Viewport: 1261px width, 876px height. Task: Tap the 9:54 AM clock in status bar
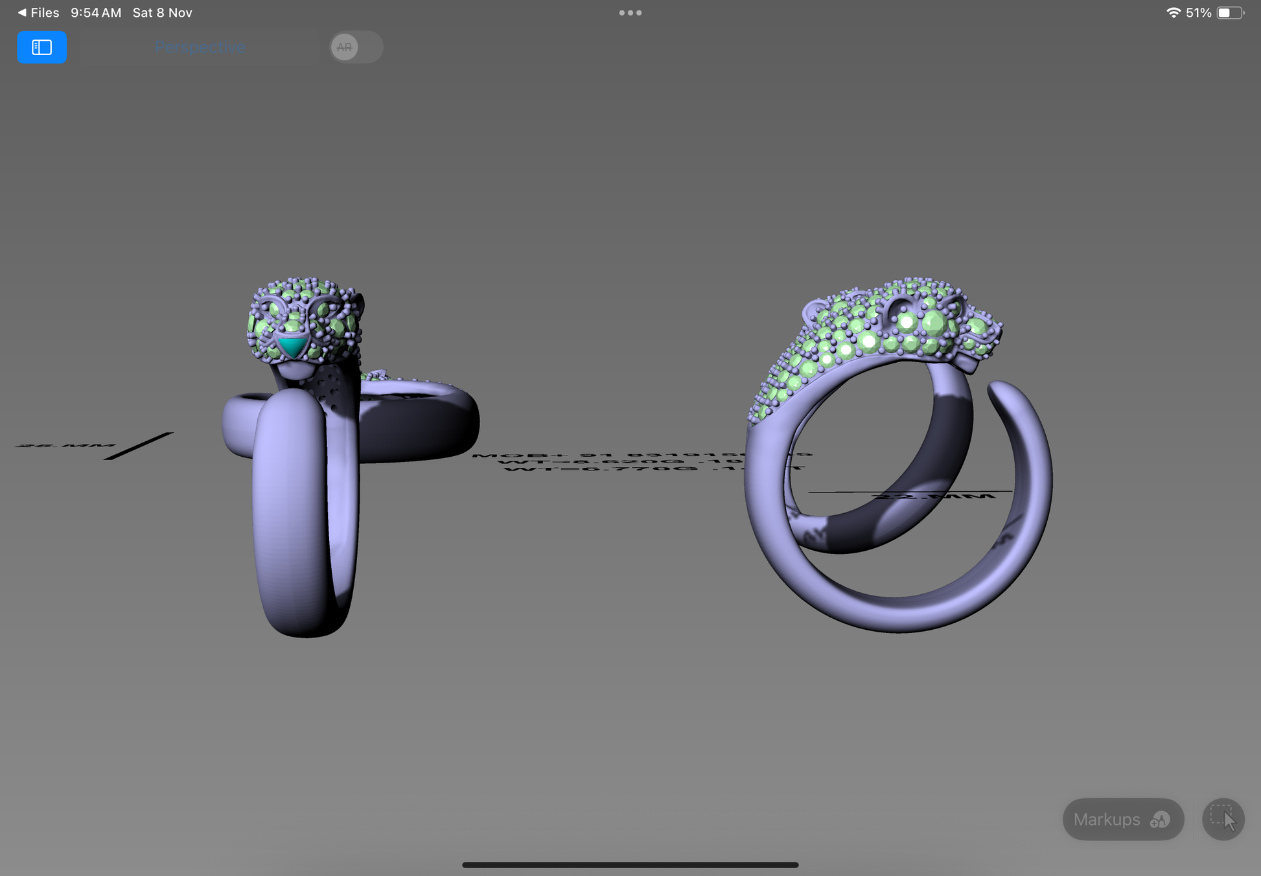(96, 13)
